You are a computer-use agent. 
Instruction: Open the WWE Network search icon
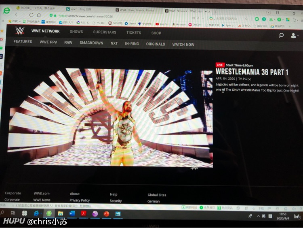pos(281,35)
